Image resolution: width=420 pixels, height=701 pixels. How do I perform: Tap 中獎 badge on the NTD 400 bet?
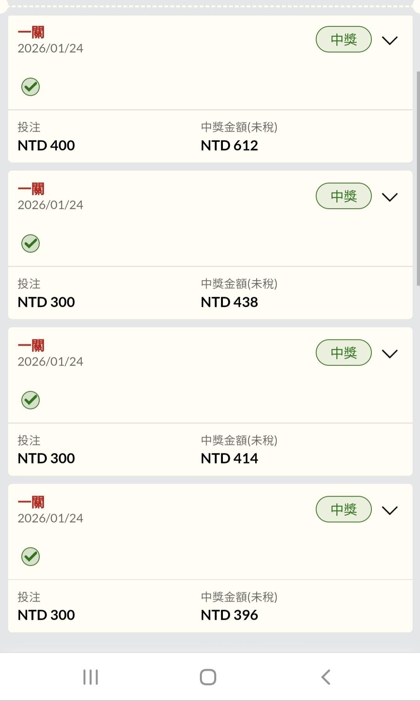(x=343, y=39)
